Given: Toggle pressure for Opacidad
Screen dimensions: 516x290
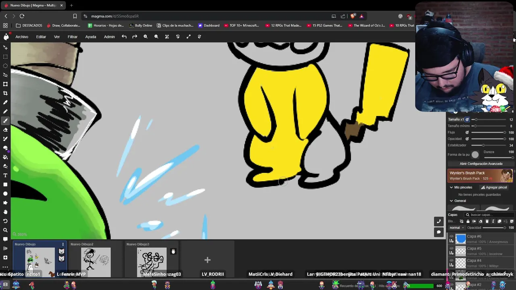Looking at the screenshot, I should coord(467,139).
